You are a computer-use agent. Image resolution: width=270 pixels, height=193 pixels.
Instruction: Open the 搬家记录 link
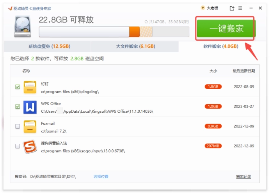(x=243, y=177)
